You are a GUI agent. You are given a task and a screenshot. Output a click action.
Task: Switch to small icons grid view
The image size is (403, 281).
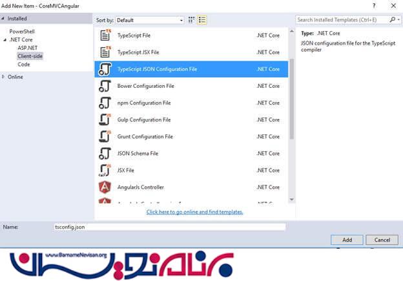tap(191, 20)
